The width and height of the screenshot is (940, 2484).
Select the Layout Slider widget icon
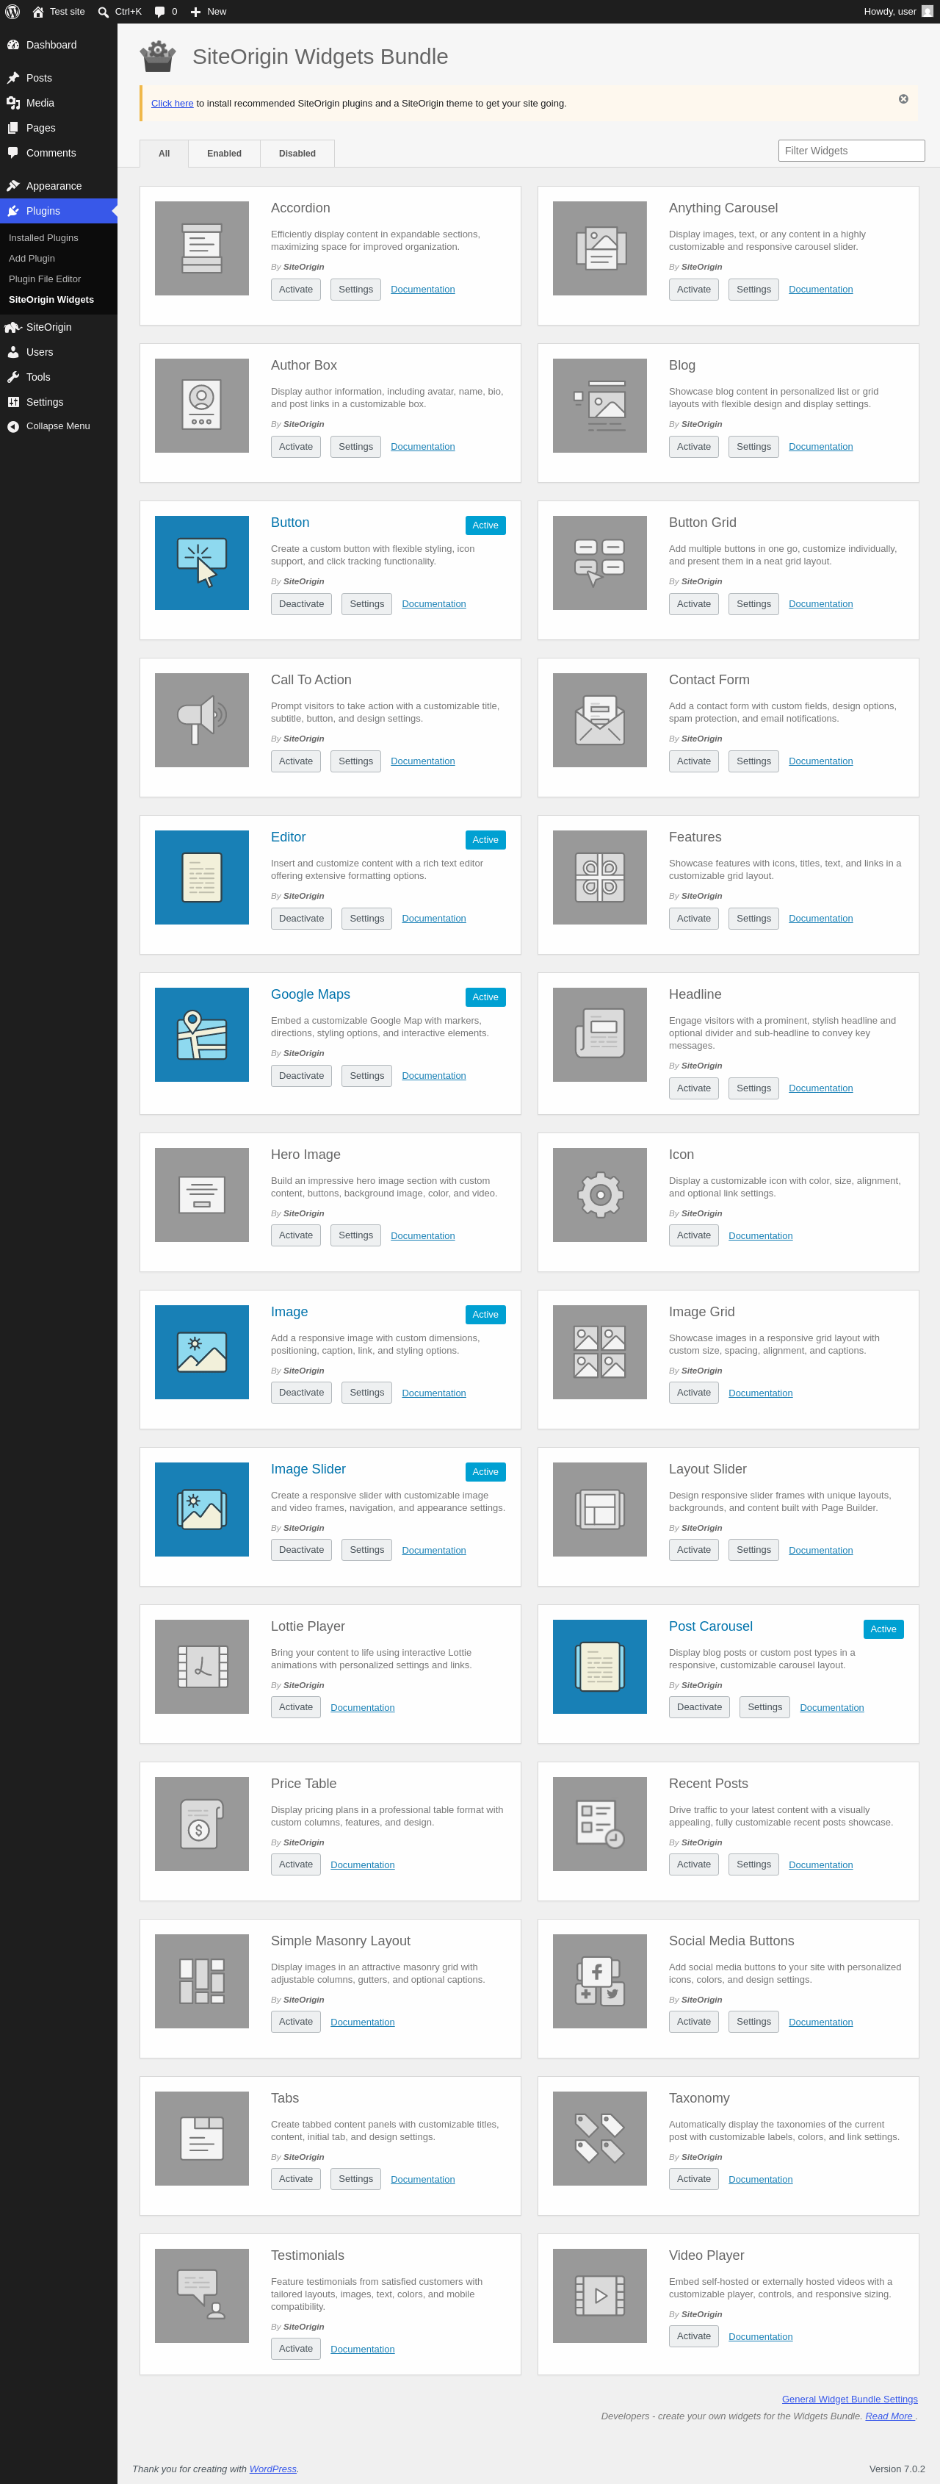point(599,1508)
